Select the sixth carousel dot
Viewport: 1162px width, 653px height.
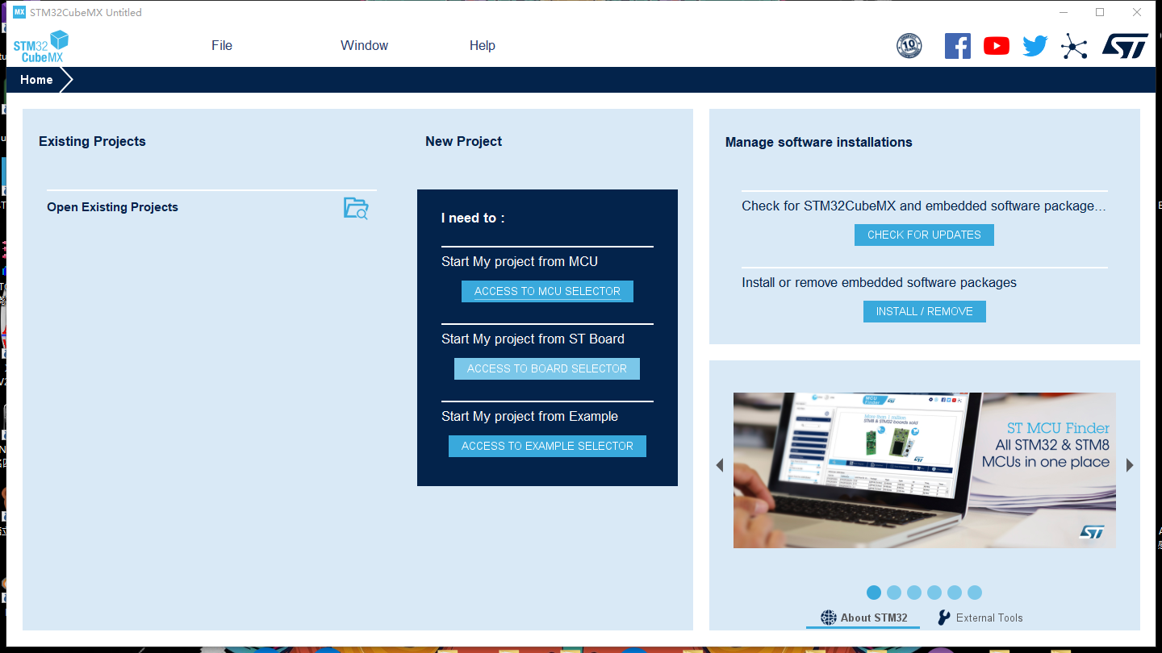pos(975,593)
